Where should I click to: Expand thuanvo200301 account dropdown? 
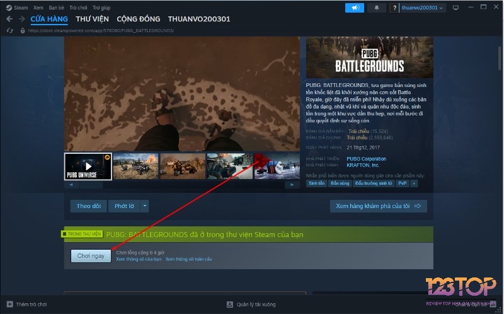coord(422,8)
